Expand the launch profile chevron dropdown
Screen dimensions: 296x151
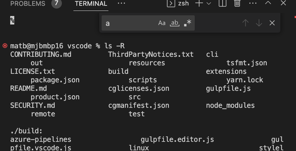coord(209,4)
